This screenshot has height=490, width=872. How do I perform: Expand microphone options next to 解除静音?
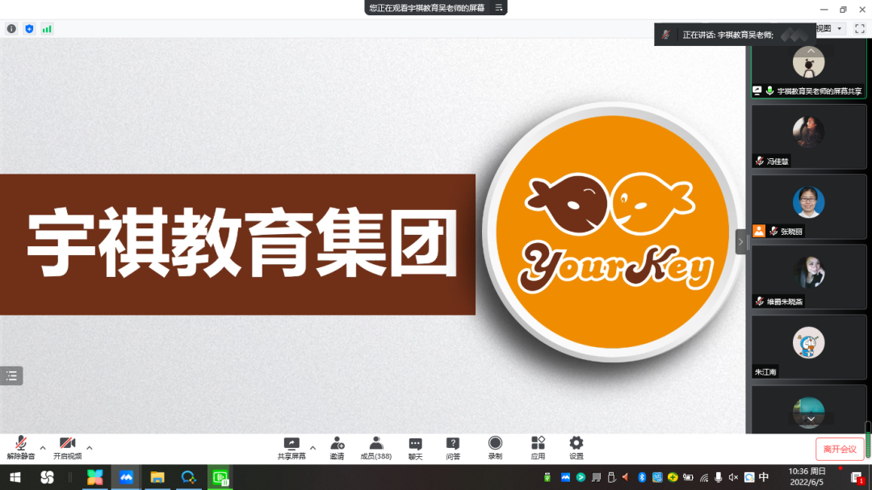tap(41, 446)
